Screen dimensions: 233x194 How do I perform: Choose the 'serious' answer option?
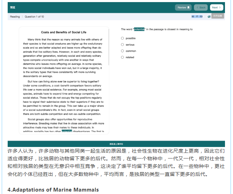click(122, 45)
